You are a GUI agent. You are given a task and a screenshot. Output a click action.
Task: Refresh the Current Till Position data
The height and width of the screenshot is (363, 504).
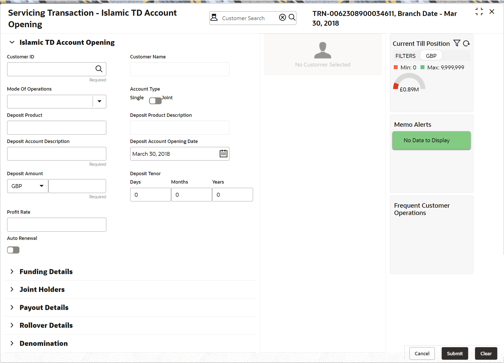[x=466, y=43]
